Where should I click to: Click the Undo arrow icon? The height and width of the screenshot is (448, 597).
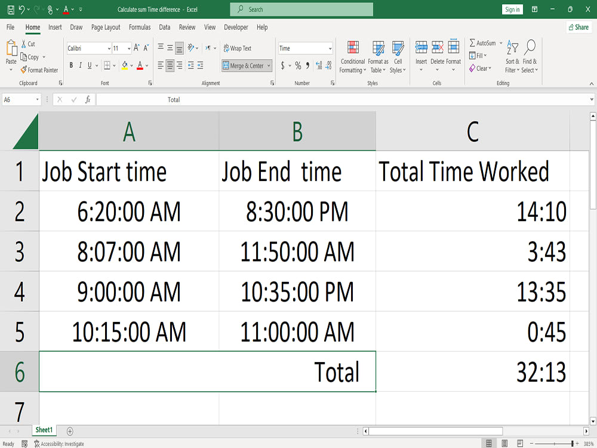pos(21,10)
